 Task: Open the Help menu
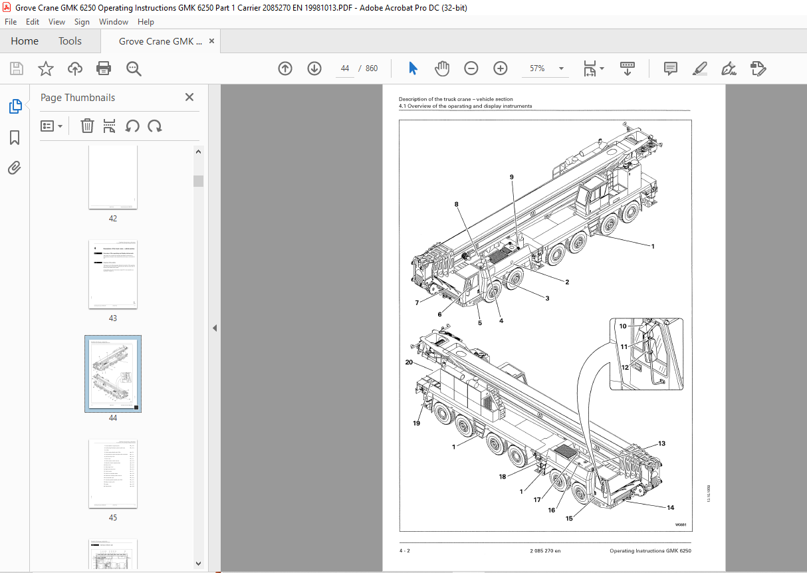point(146,22)
